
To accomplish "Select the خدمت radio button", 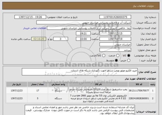I will [x=118, y=56].
